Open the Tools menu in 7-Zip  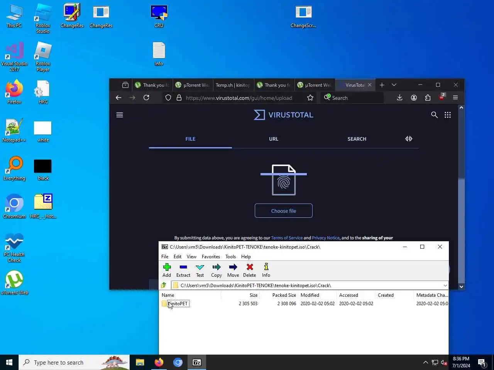click(230, 257)
